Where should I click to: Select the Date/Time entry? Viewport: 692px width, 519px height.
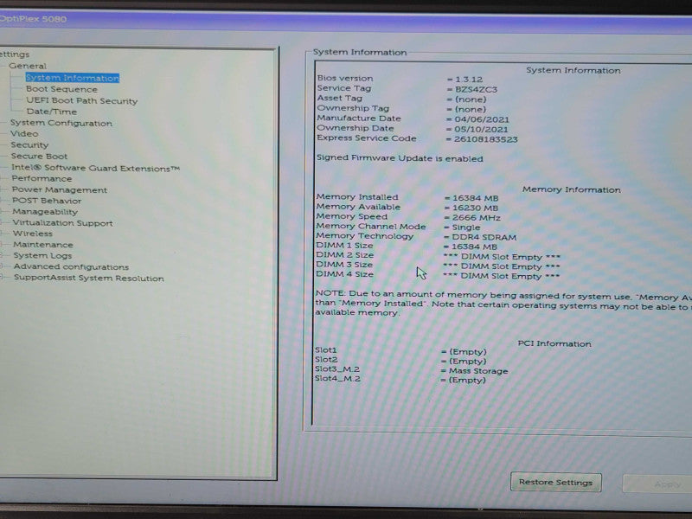coord(52,112)
